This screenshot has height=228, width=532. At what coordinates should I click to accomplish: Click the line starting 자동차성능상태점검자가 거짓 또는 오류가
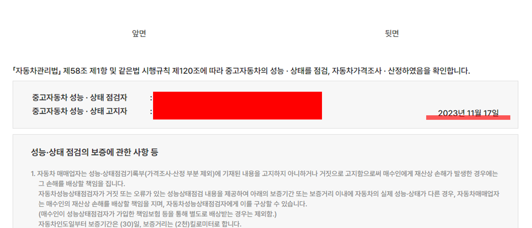point(269,194)
